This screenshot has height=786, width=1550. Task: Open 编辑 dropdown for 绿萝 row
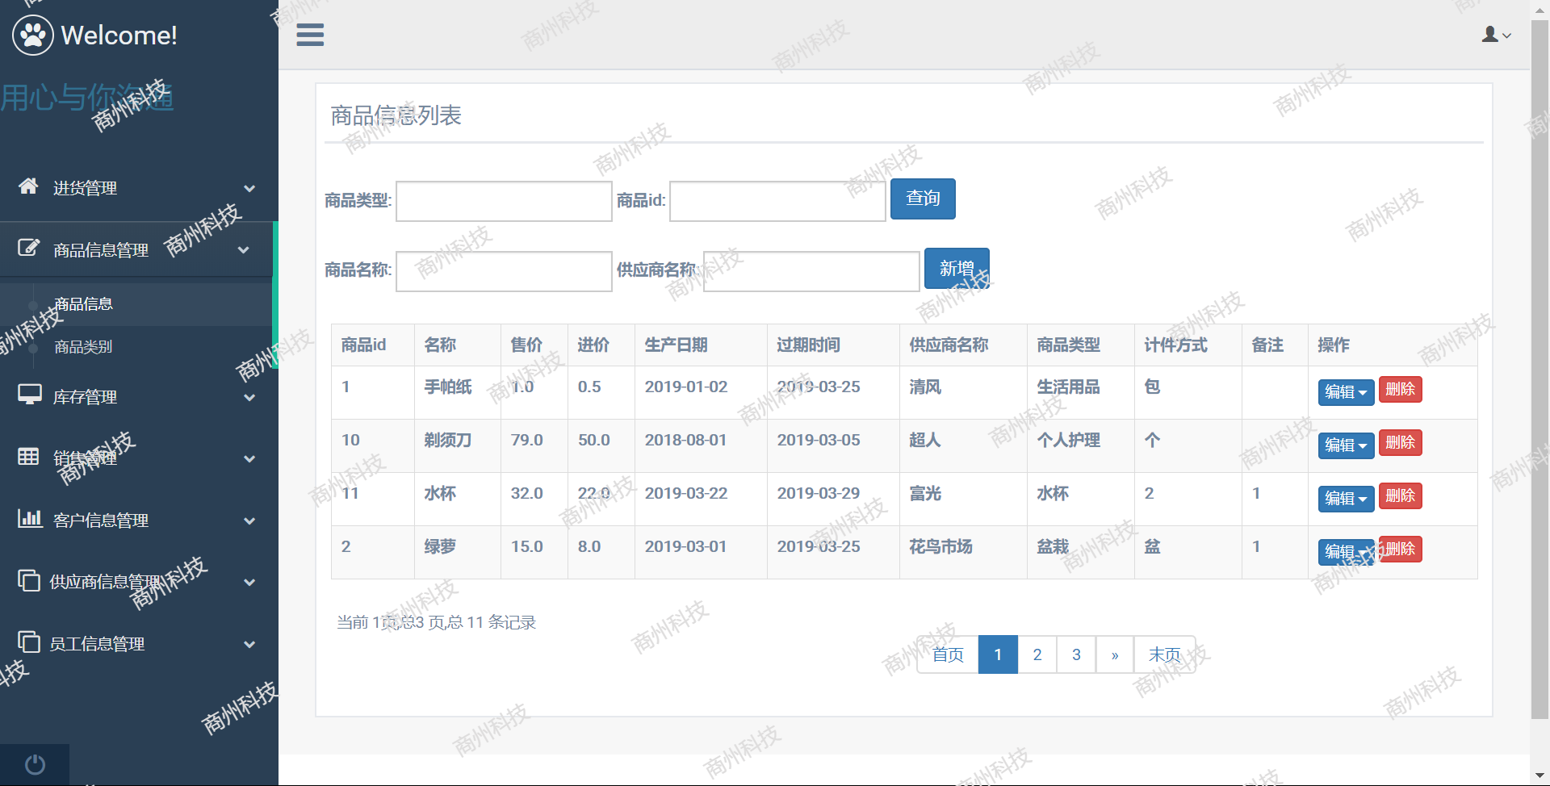(x=1346, y=552)
